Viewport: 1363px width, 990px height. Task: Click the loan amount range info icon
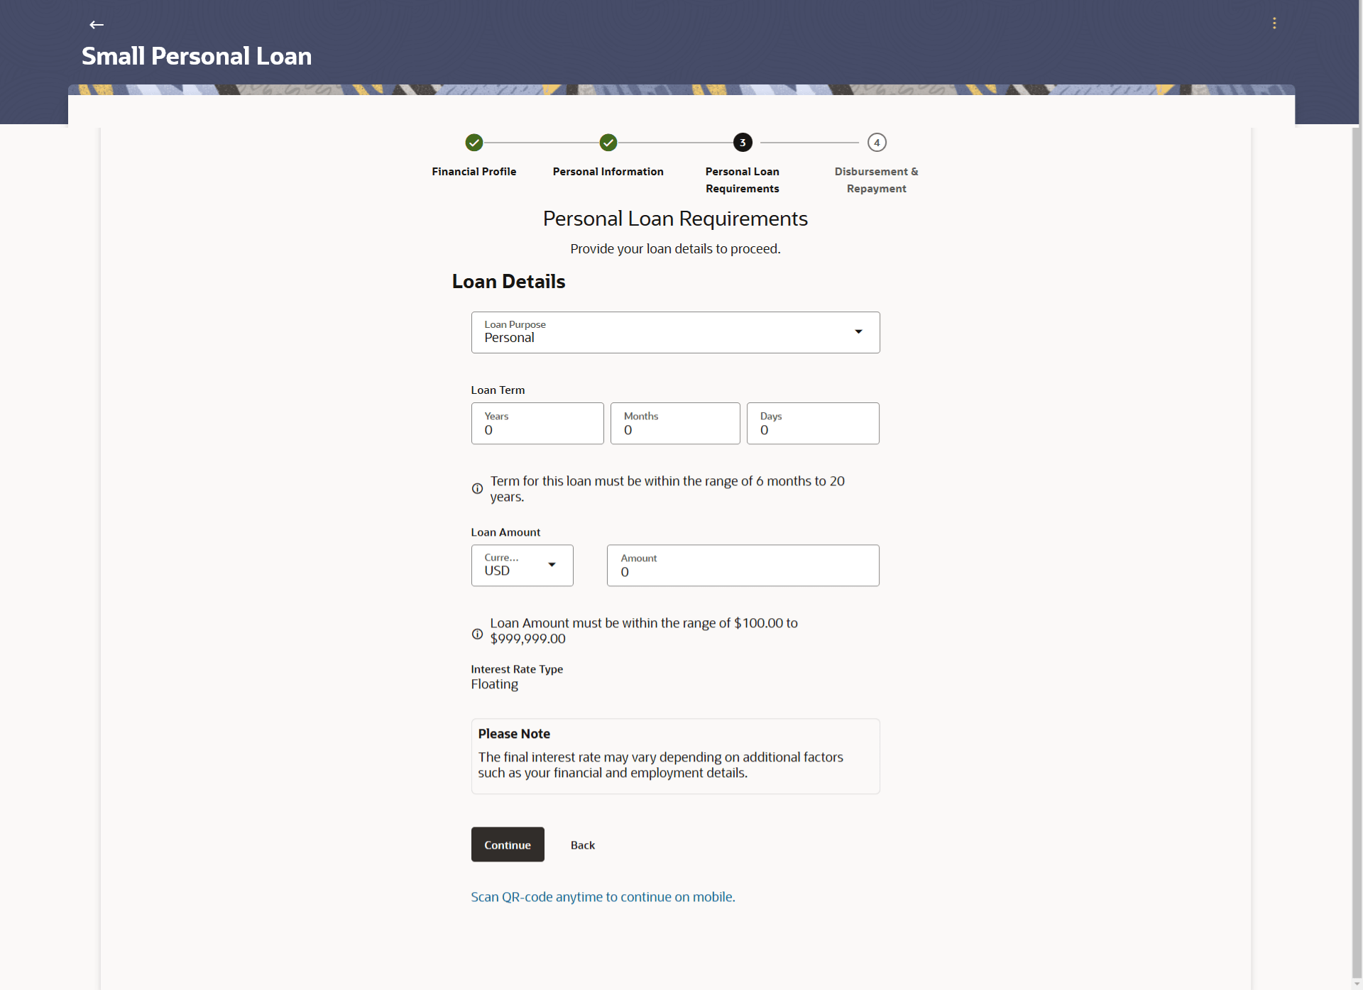click(477, 634)
